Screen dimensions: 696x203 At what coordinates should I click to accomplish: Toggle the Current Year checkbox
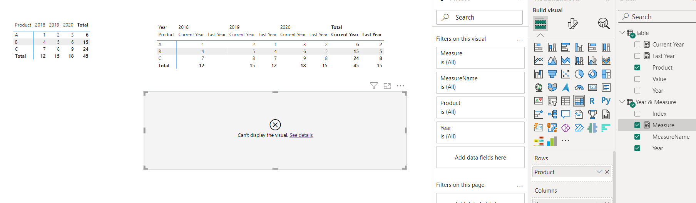(637, 45)
